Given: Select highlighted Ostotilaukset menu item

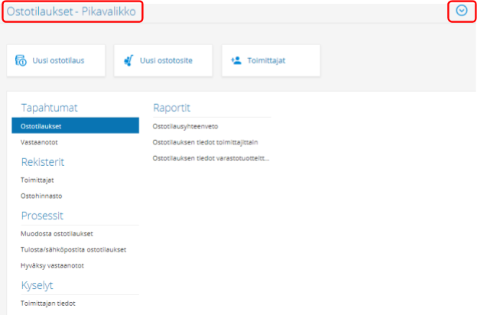Looking at the screenshot, I should (76, 125).
